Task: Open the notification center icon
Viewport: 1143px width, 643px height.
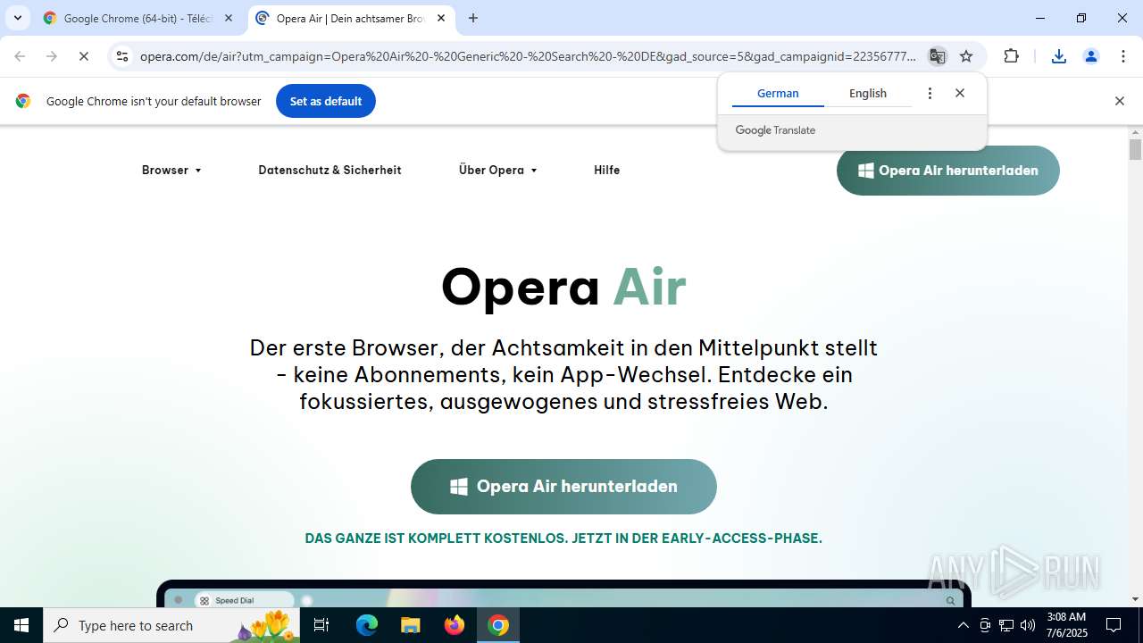Action: point(1114,625)
